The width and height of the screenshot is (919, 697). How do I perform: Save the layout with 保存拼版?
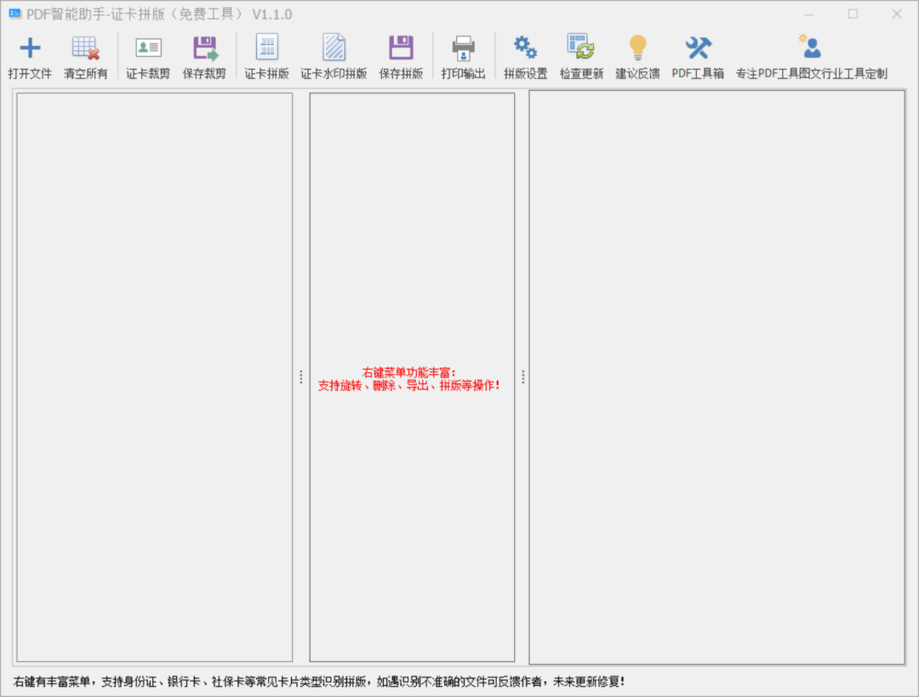[401, 48]
